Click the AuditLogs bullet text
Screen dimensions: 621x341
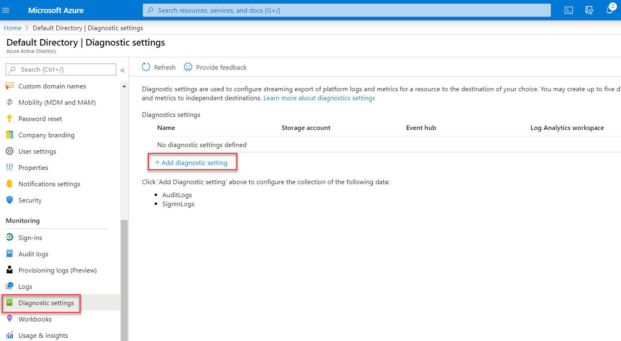[177, 195]
